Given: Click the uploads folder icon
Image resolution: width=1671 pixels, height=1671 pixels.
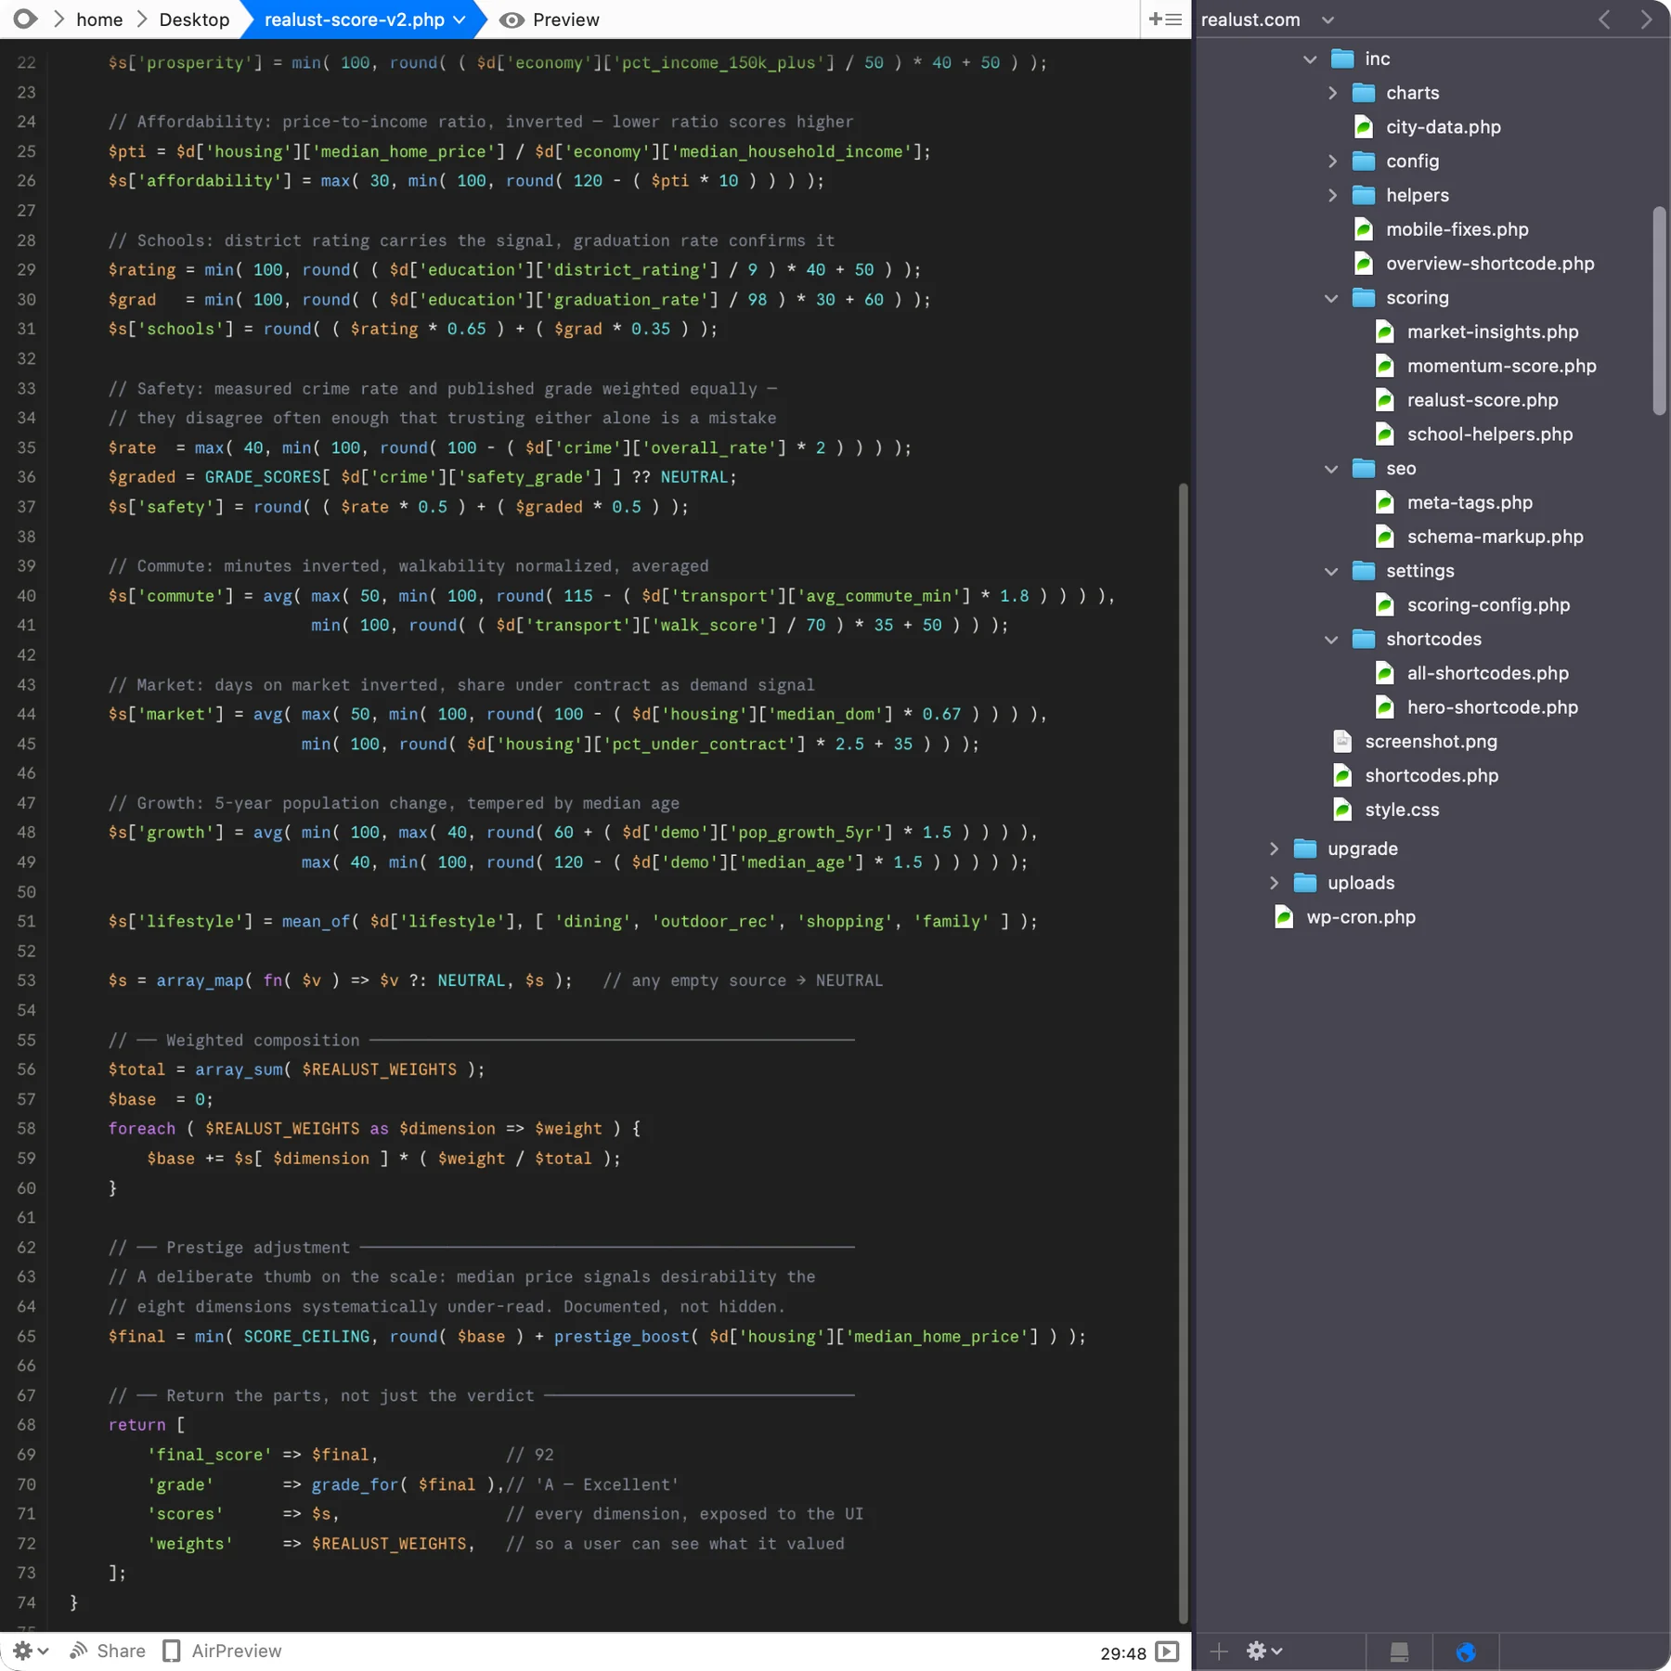Looking at the screenshot, I should [1305, 883].
